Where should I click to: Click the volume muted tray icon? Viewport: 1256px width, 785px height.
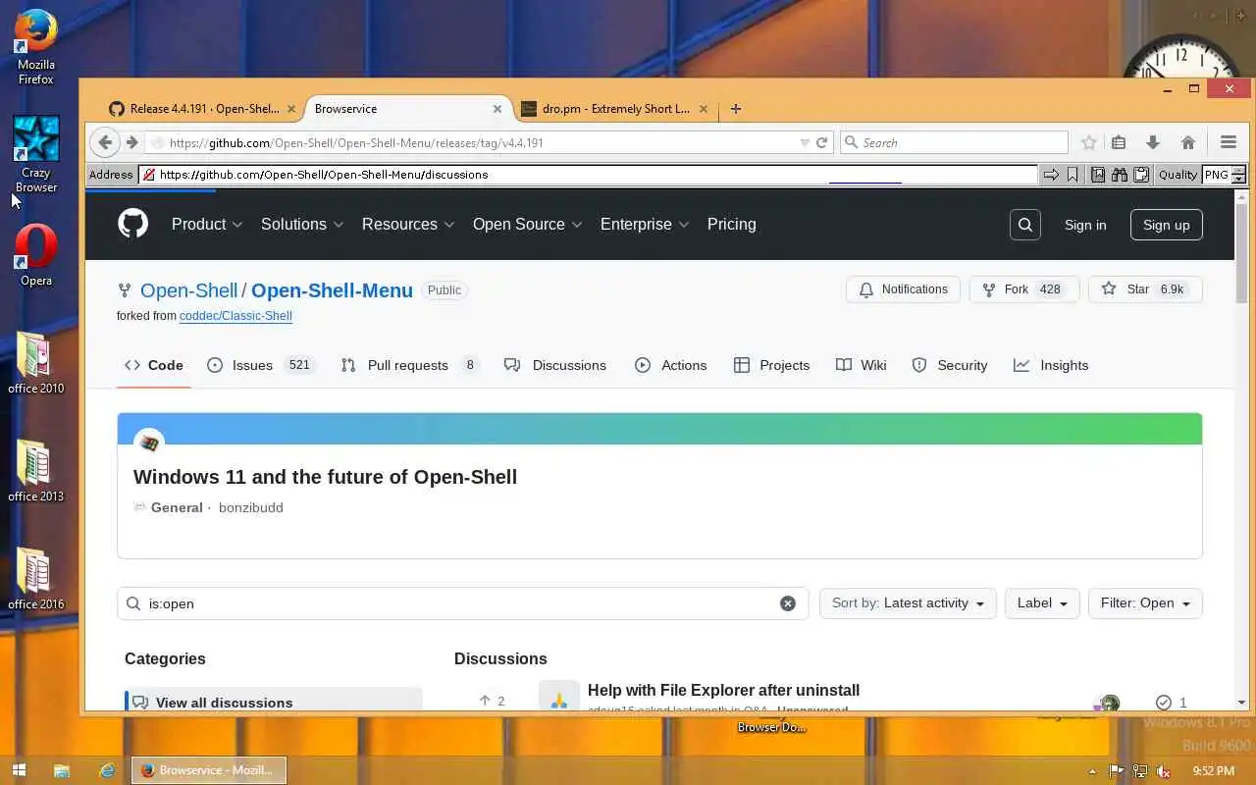point(1164,770)
